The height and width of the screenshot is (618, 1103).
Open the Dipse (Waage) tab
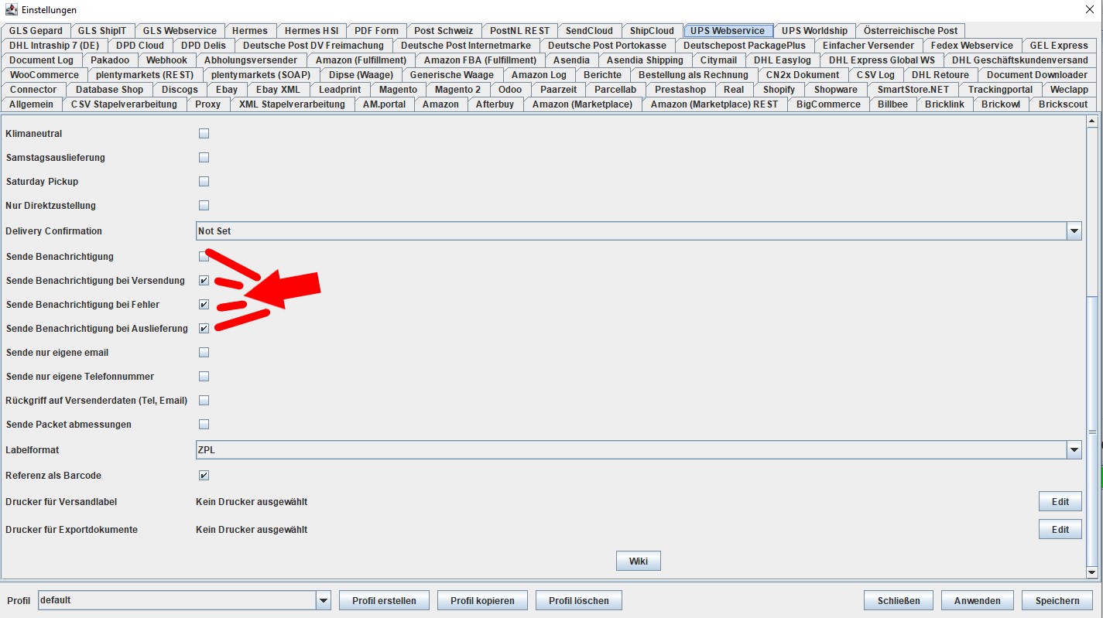(x=361, y=75)
